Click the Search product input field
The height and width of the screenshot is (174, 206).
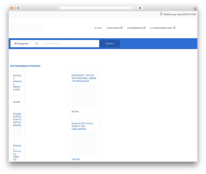pos(70,44)
